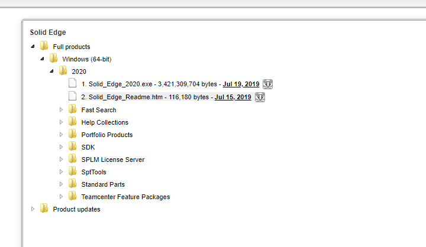Click the Help Collections folder icon
Image resolution: width=426 pixels, height=247 pixels.
click(x=73, y=121)
